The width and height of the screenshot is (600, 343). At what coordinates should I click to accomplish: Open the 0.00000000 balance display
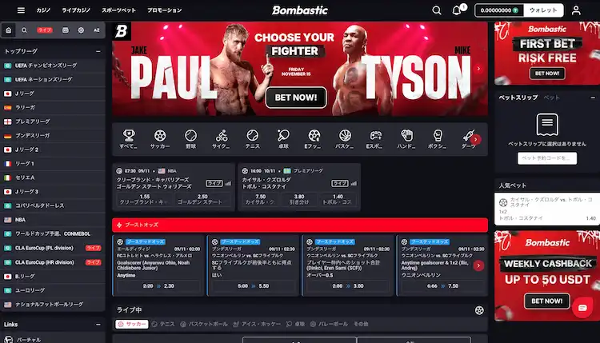[x=499, y=10]
